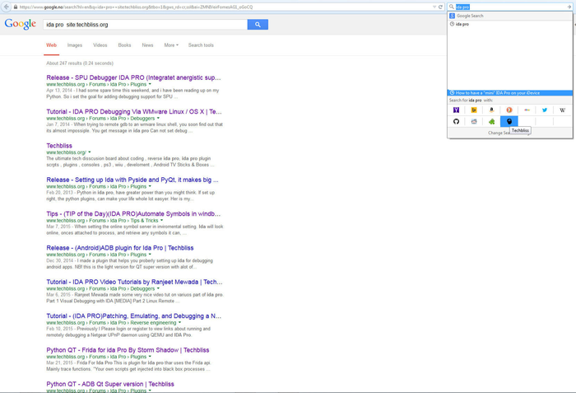Select the Google Search header in suggestion panel

[509, 16]
